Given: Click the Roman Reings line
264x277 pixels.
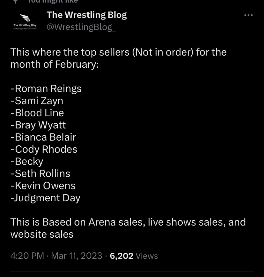Looking at the screenshot, I should tap(46, 88).
